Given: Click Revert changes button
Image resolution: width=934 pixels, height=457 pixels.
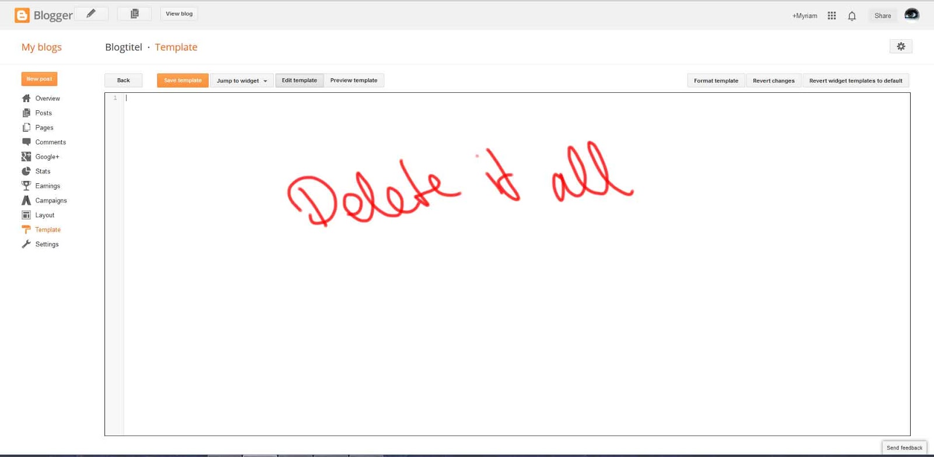Looking at the screenshot, I should [773, 81].
